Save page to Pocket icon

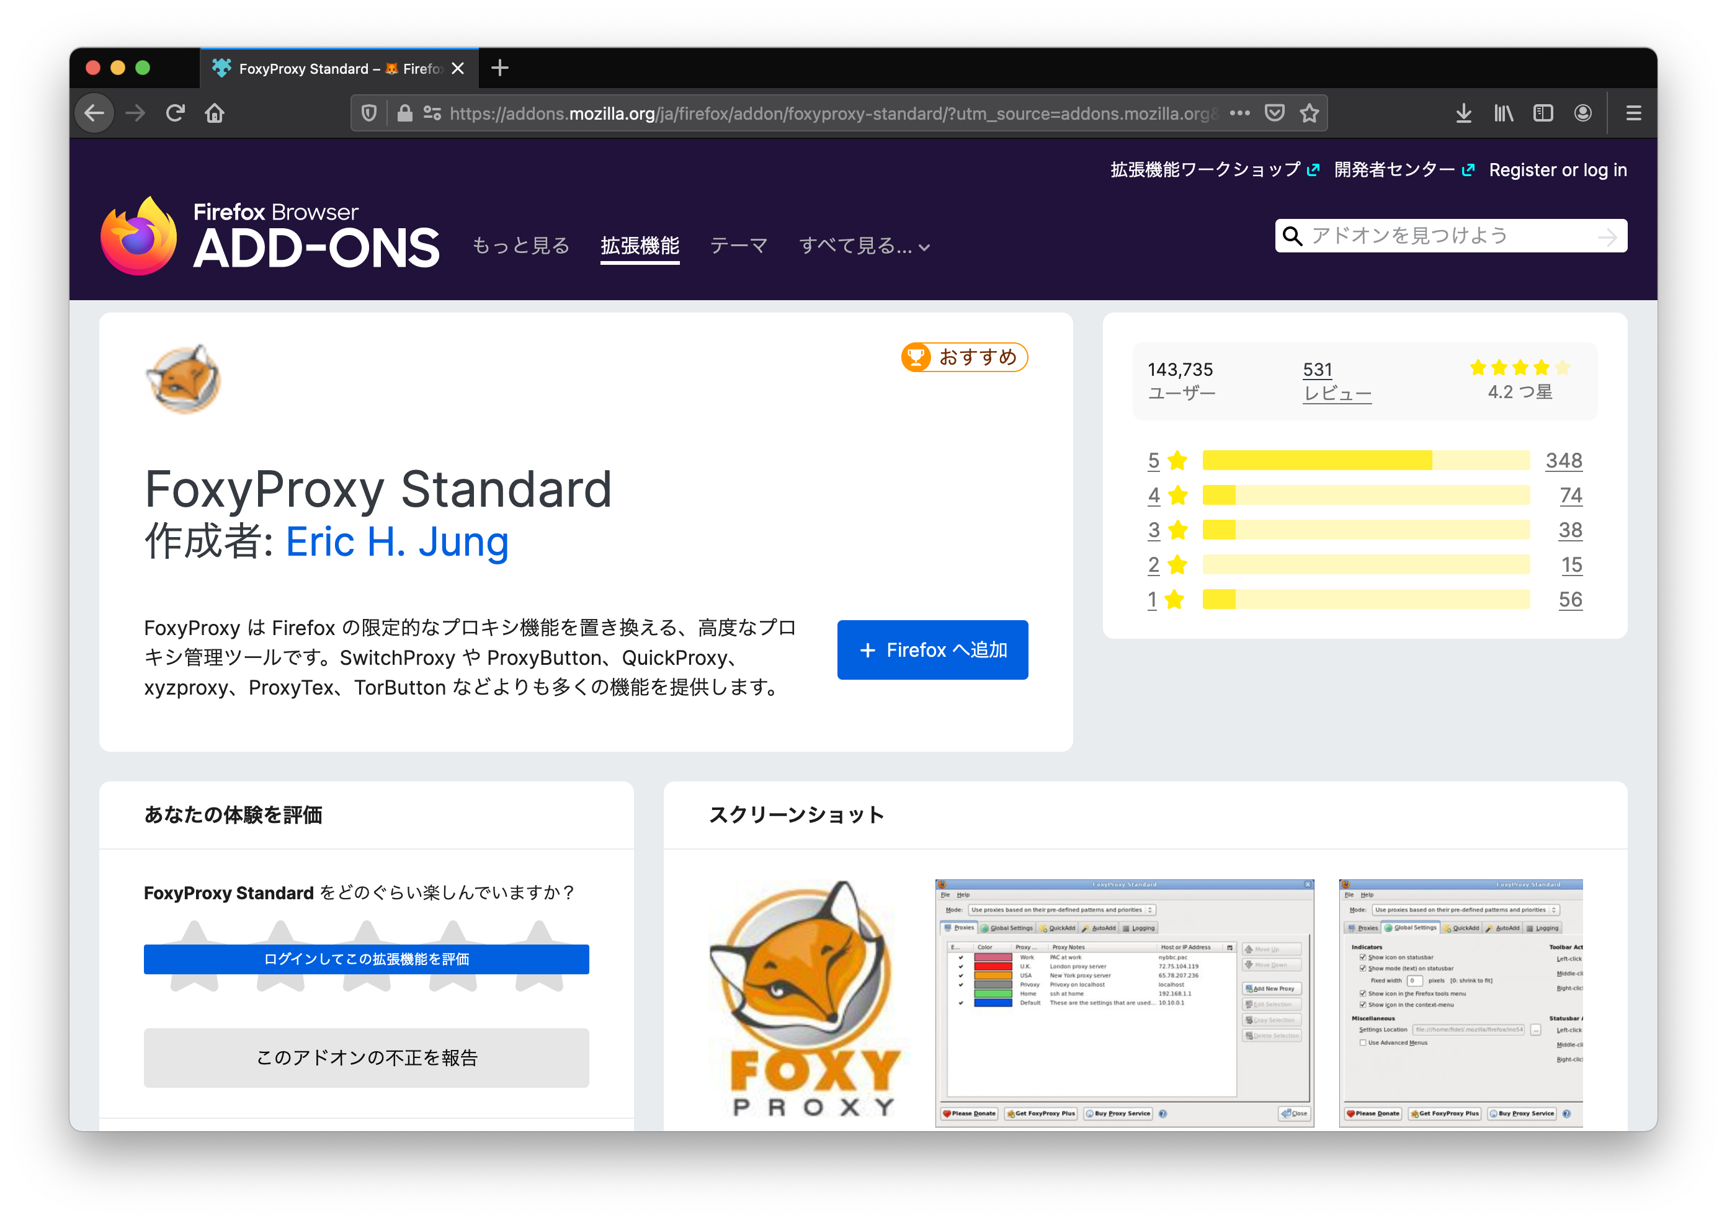pos(1274,113)
